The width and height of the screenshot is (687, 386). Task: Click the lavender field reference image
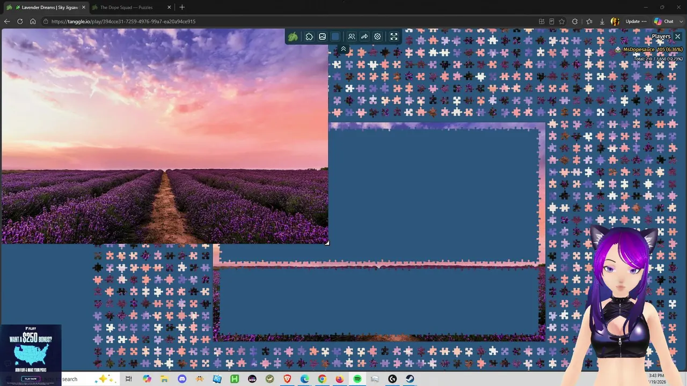tap(165, 136)
